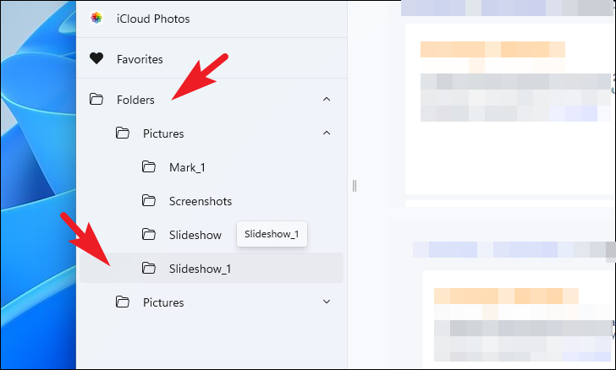
Task: Open the Mark_1 folder
Action: (x=187, y=167)
